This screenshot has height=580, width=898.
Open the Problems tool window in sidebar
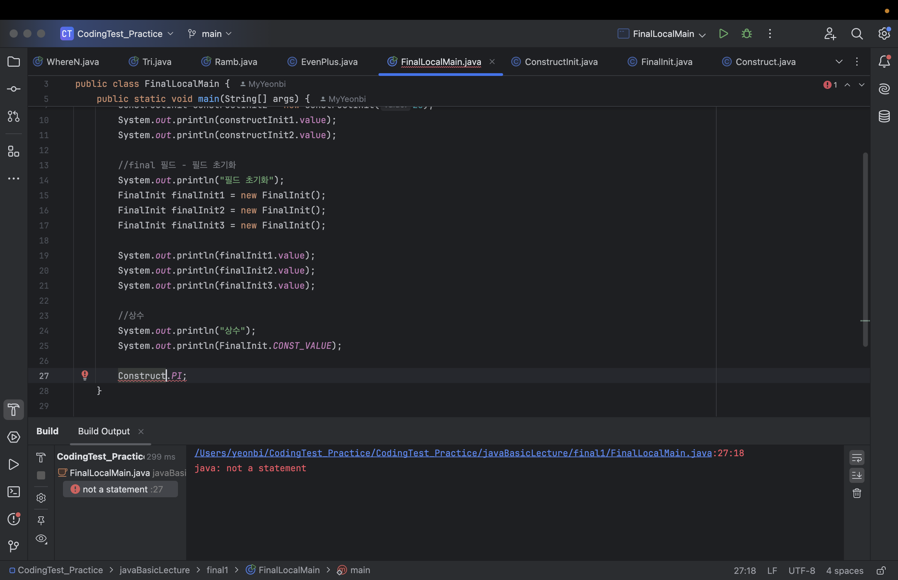click(14, 519)
